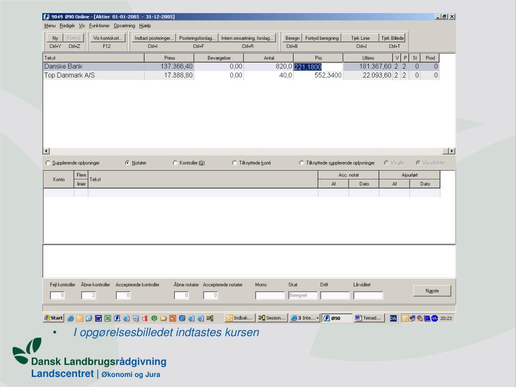The width and height of the screenshot is (516, 387).
Task: Click the Pris field showing 221,1800
Action: pos(318,67)
